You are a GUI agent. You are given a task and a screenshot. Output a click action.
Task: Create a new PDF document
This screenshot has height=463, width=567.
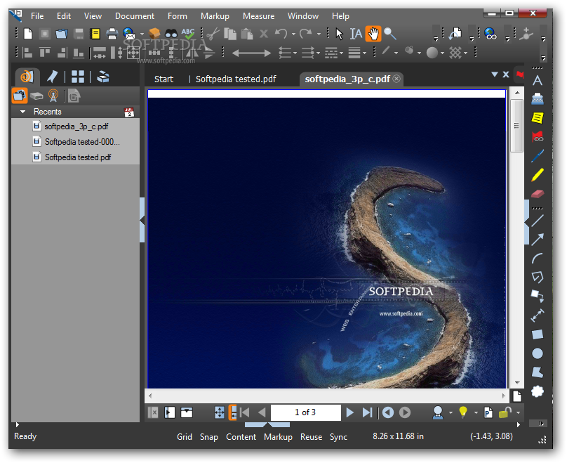pos(28,34)
